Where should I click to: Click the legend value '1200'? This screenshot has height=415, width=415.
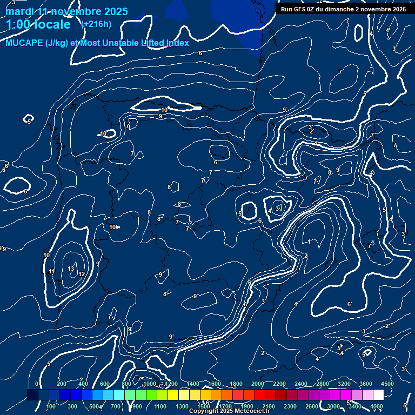click(x=171, y=384)
